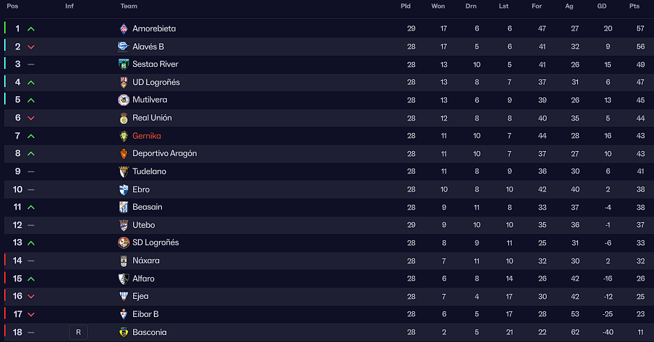The image size is (654, 342).
Task: Sort standings by GD column header
Action: coord(602,6)
